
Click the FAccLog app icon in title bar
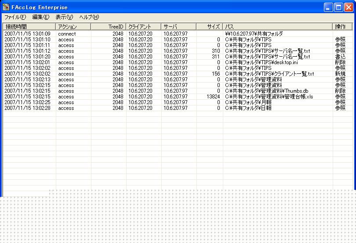[6, 7]
